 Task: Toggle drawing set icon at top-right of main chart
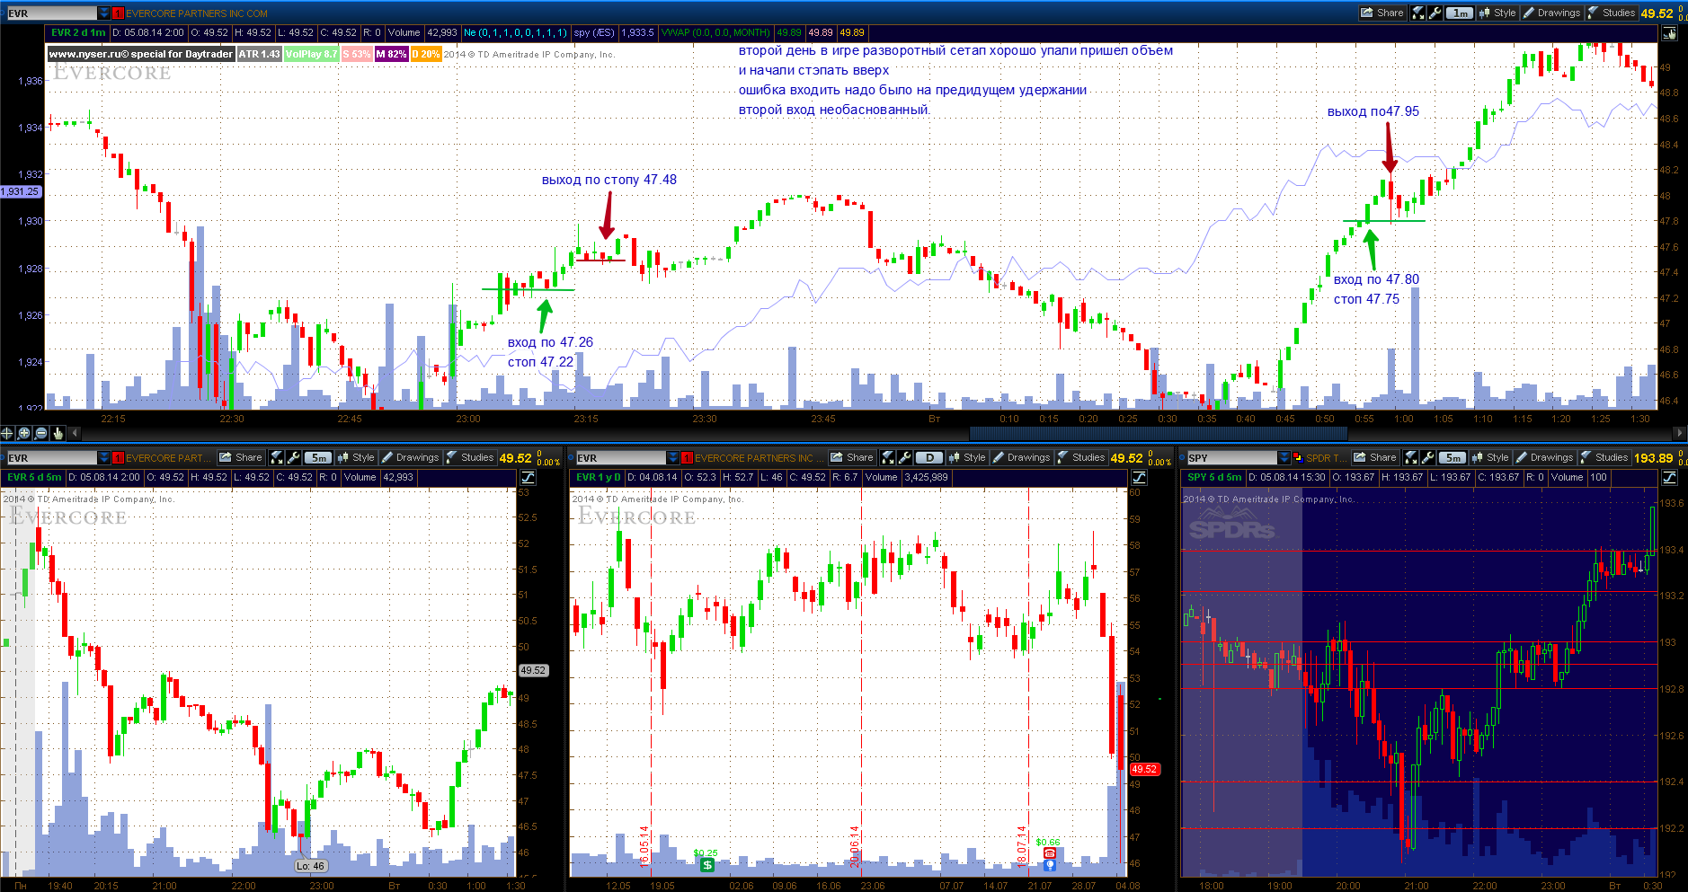[x=1669, y=33]
